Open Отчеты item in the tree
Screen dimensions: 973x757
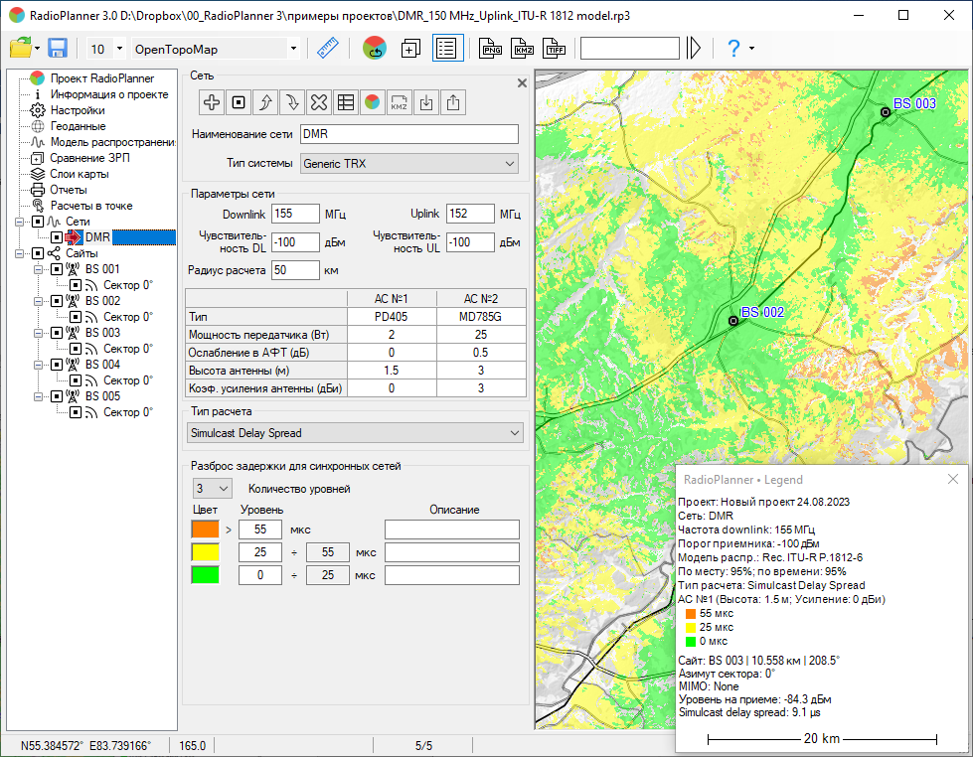(x=68, y=190)
